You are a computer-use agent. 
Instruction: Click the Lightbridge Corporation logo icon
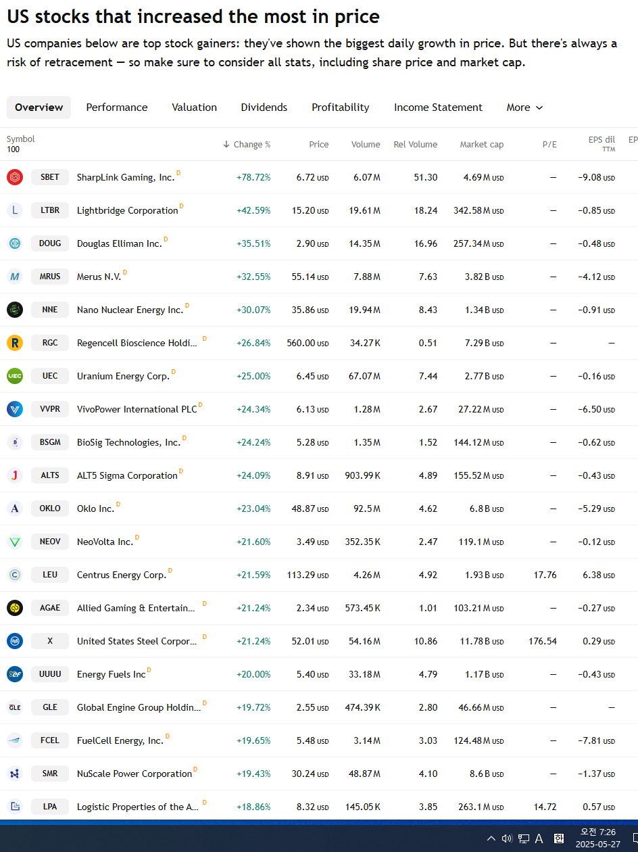15,210
